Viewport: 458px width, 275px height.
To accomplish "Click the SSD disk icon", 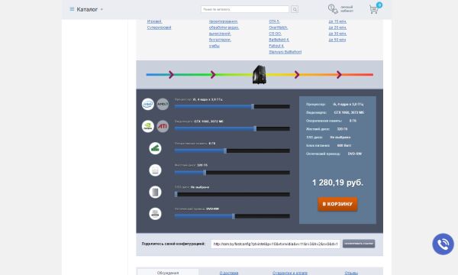I will click(x=155, y=192).
